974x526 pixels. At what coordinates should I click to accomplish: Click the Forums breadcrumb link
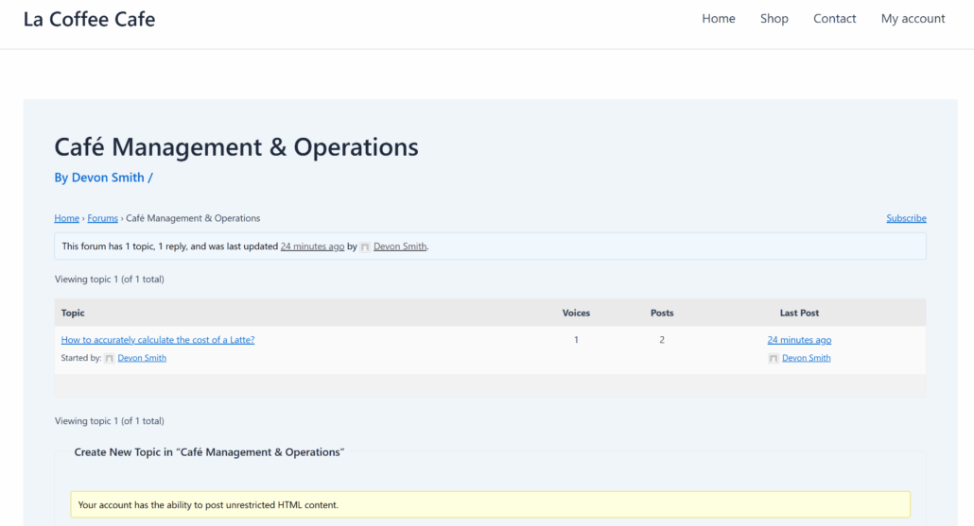pyautogui.click(x=102, y=218)
